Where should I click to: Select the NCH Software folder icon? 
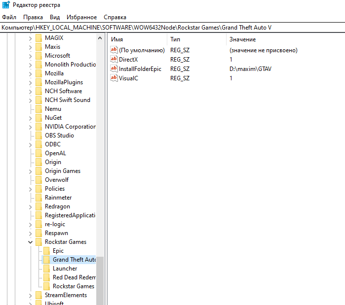pyautogui.click(x=38, y=91)
